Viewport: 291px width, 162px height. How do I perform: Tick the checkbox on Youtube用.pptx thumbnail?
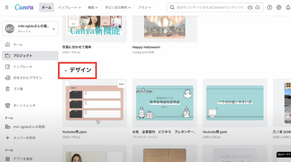click(67, 83)
